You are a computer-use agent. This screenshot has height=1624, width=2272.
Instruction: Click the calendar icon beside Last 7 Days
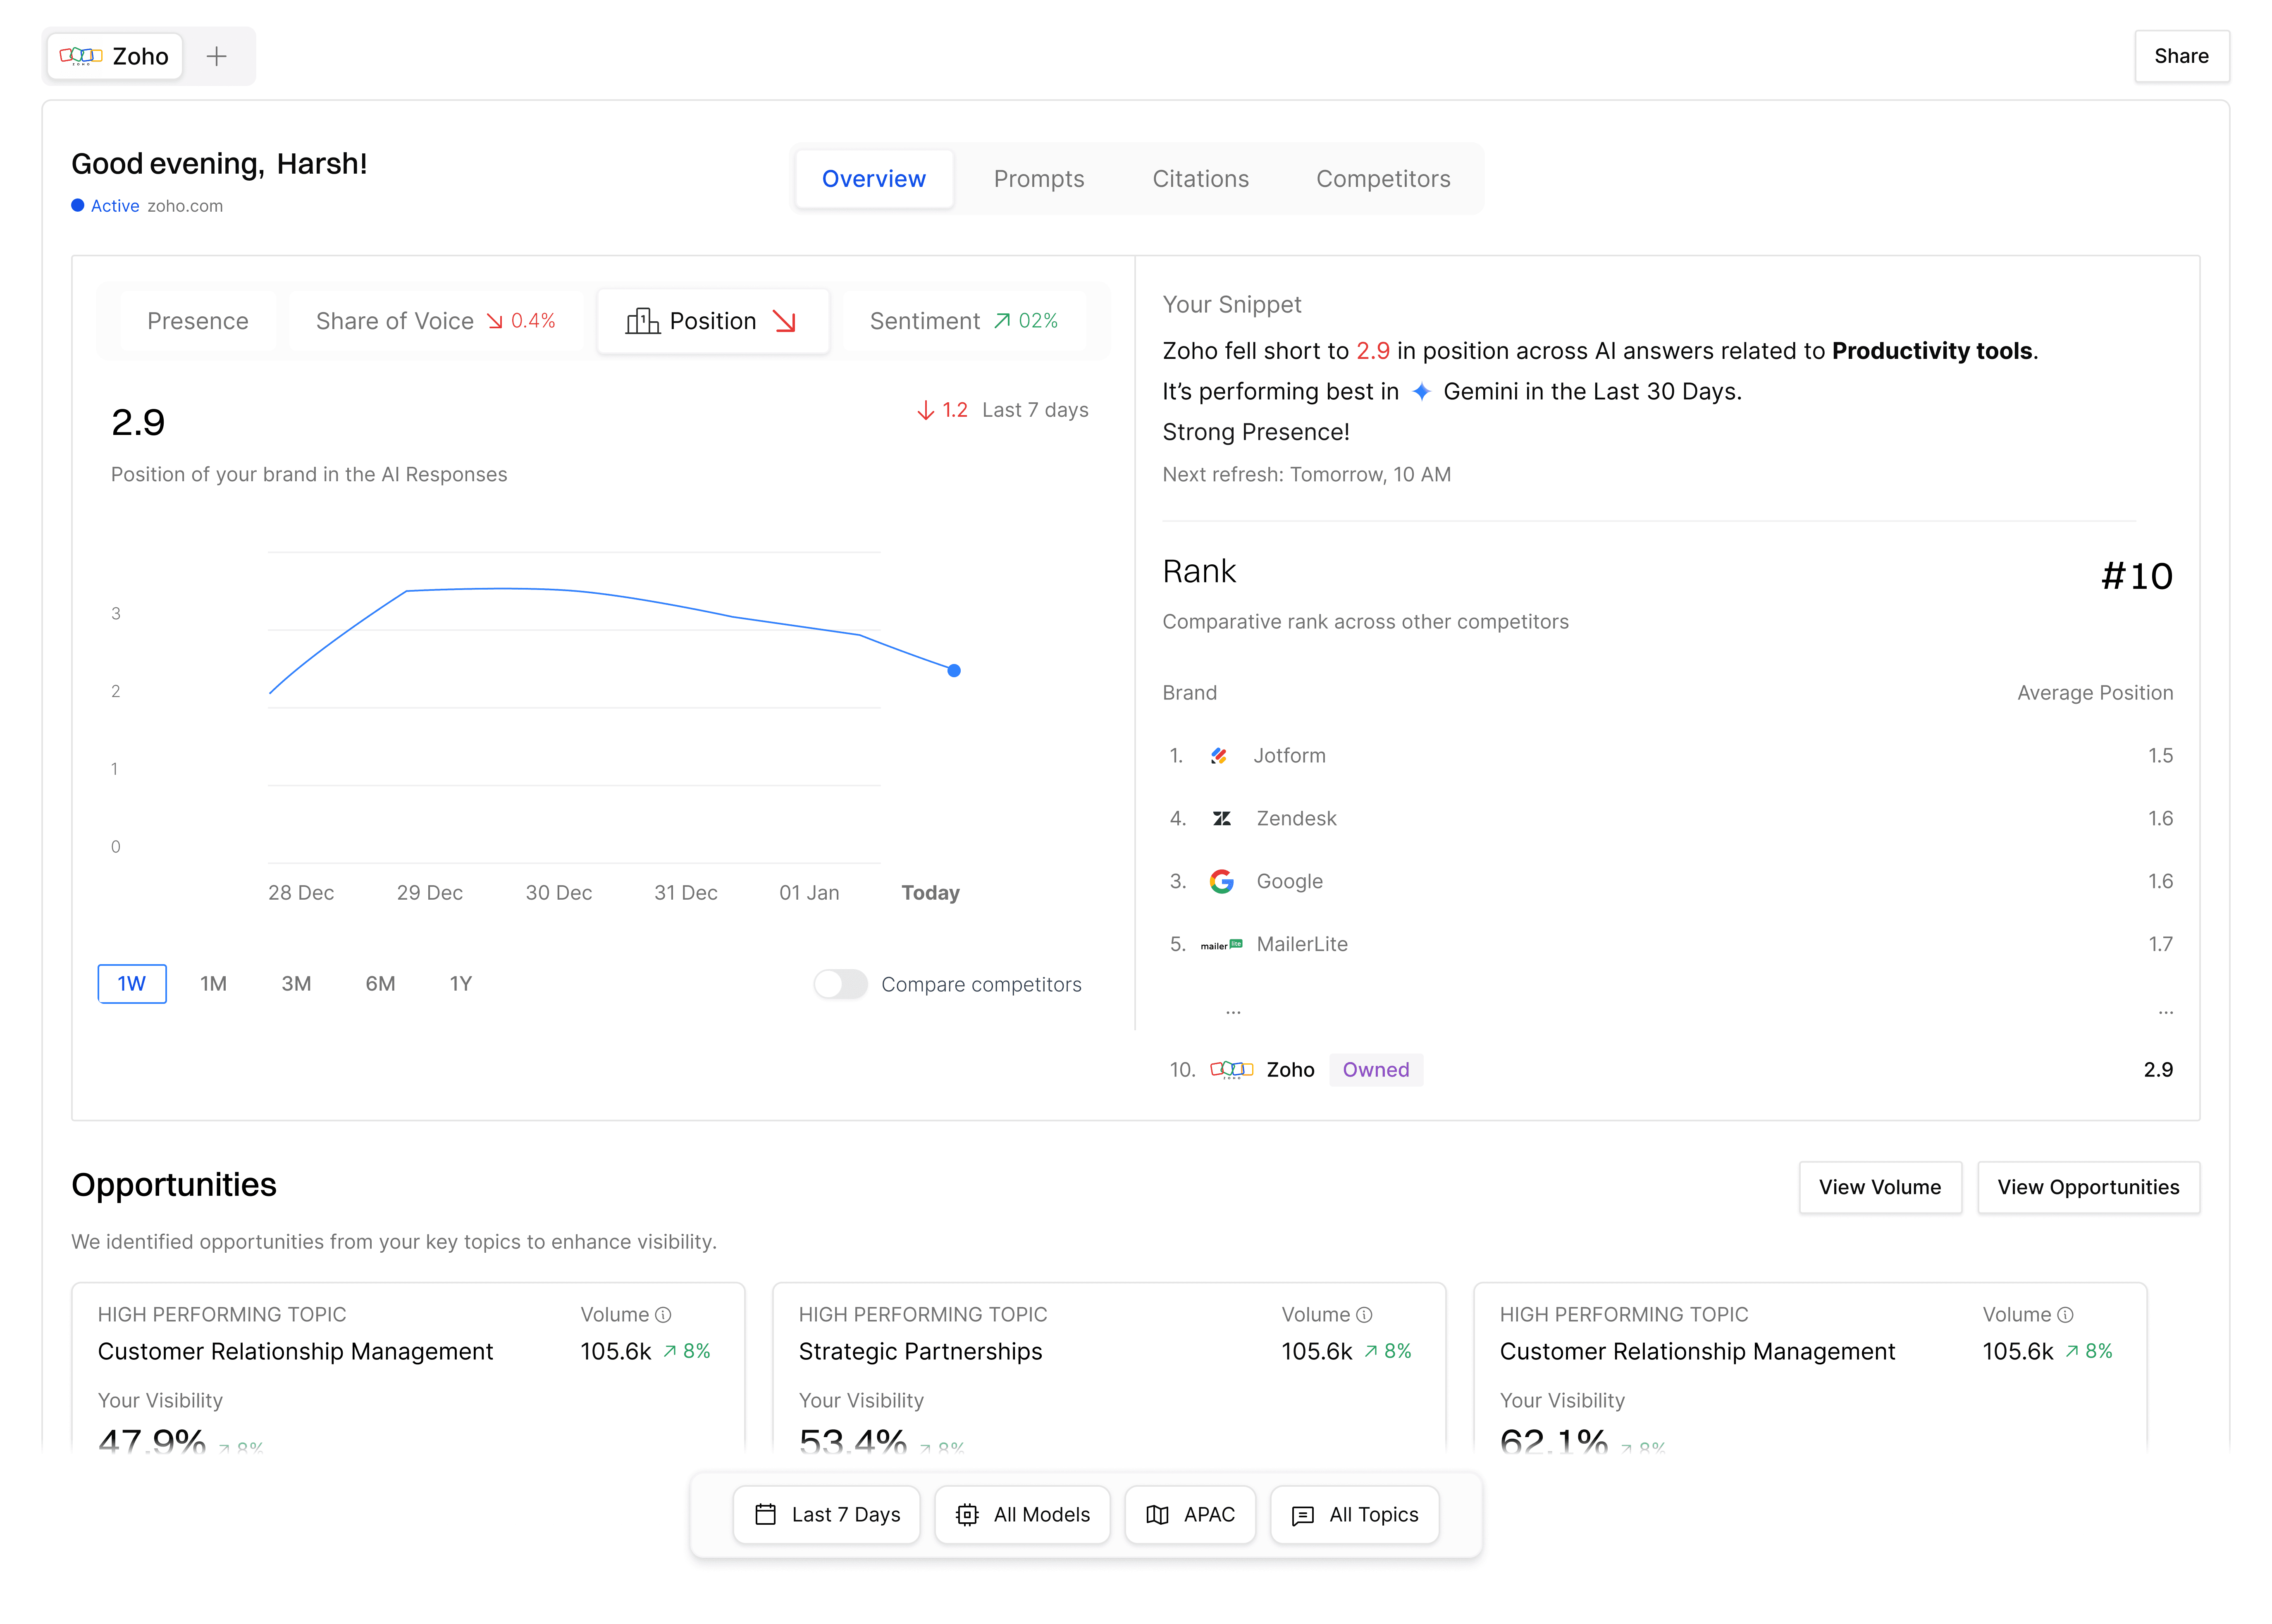pos(765,1515)
